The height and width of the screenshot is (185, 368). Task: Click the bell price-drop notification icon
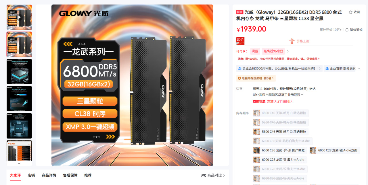tap(347, 30)
